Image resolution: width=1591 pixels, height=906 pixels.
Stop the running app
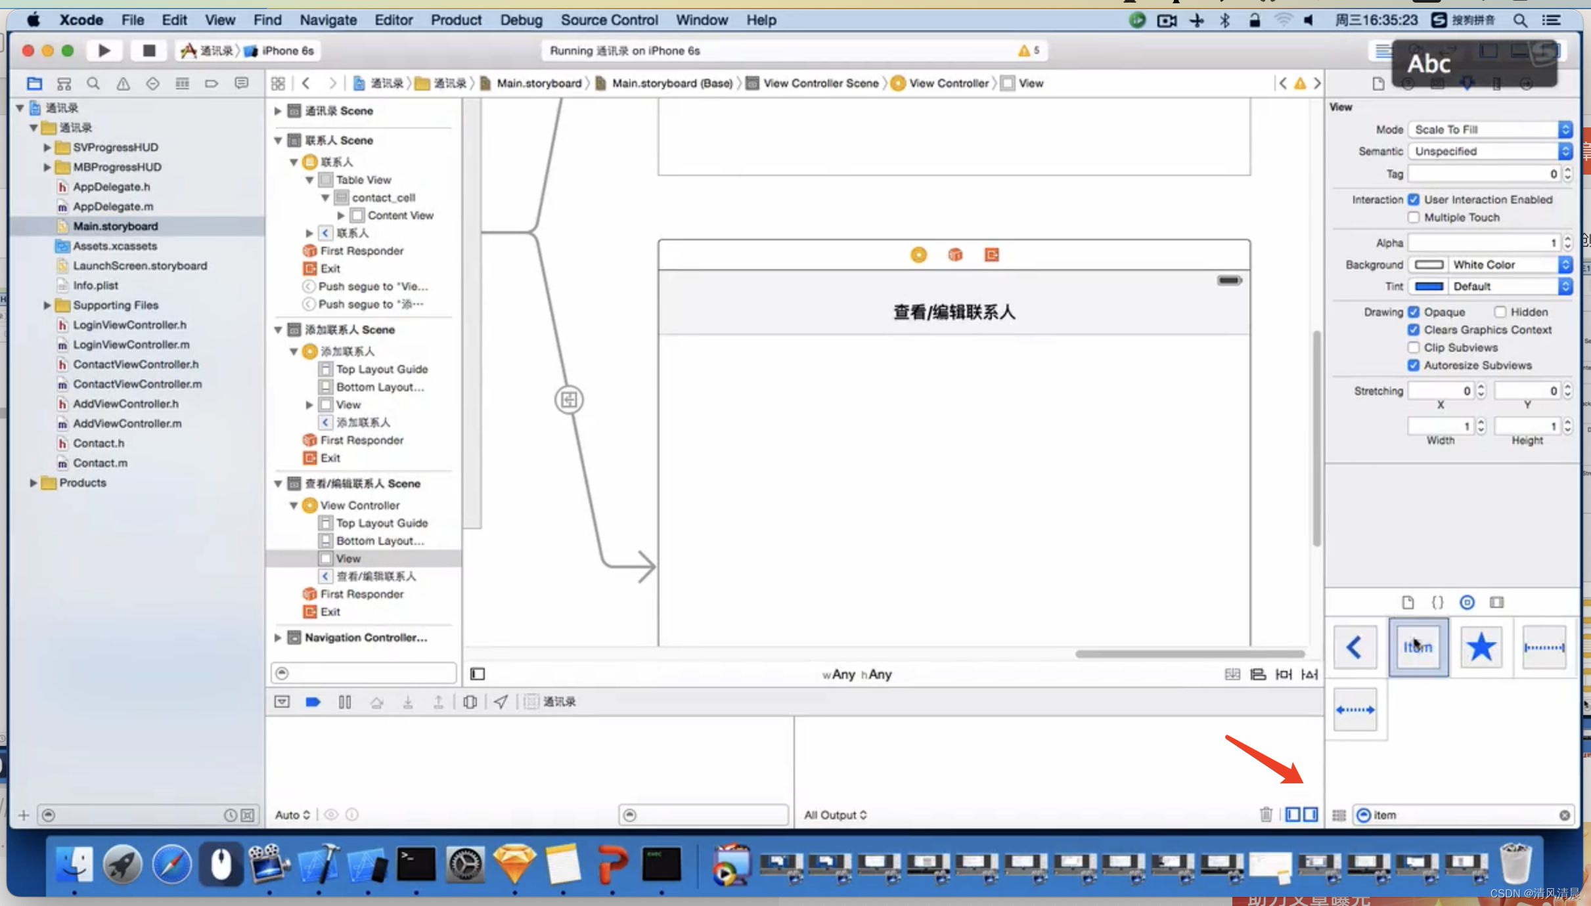click(x=148, y=51)
